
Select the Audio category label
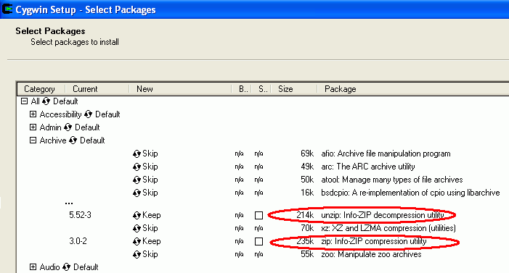click(49, 267)
